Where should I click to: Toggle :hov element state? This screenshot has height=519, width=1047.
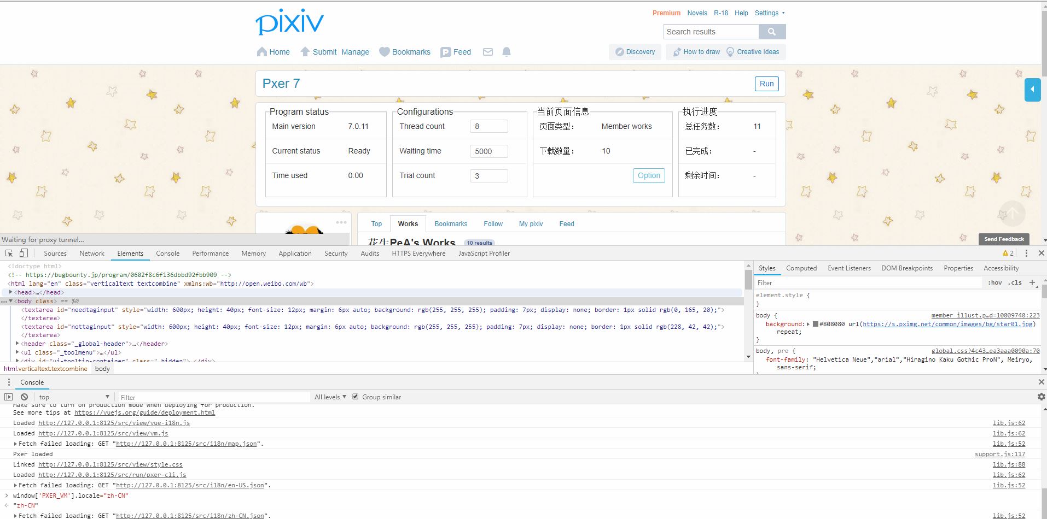(x=995, y=282)
